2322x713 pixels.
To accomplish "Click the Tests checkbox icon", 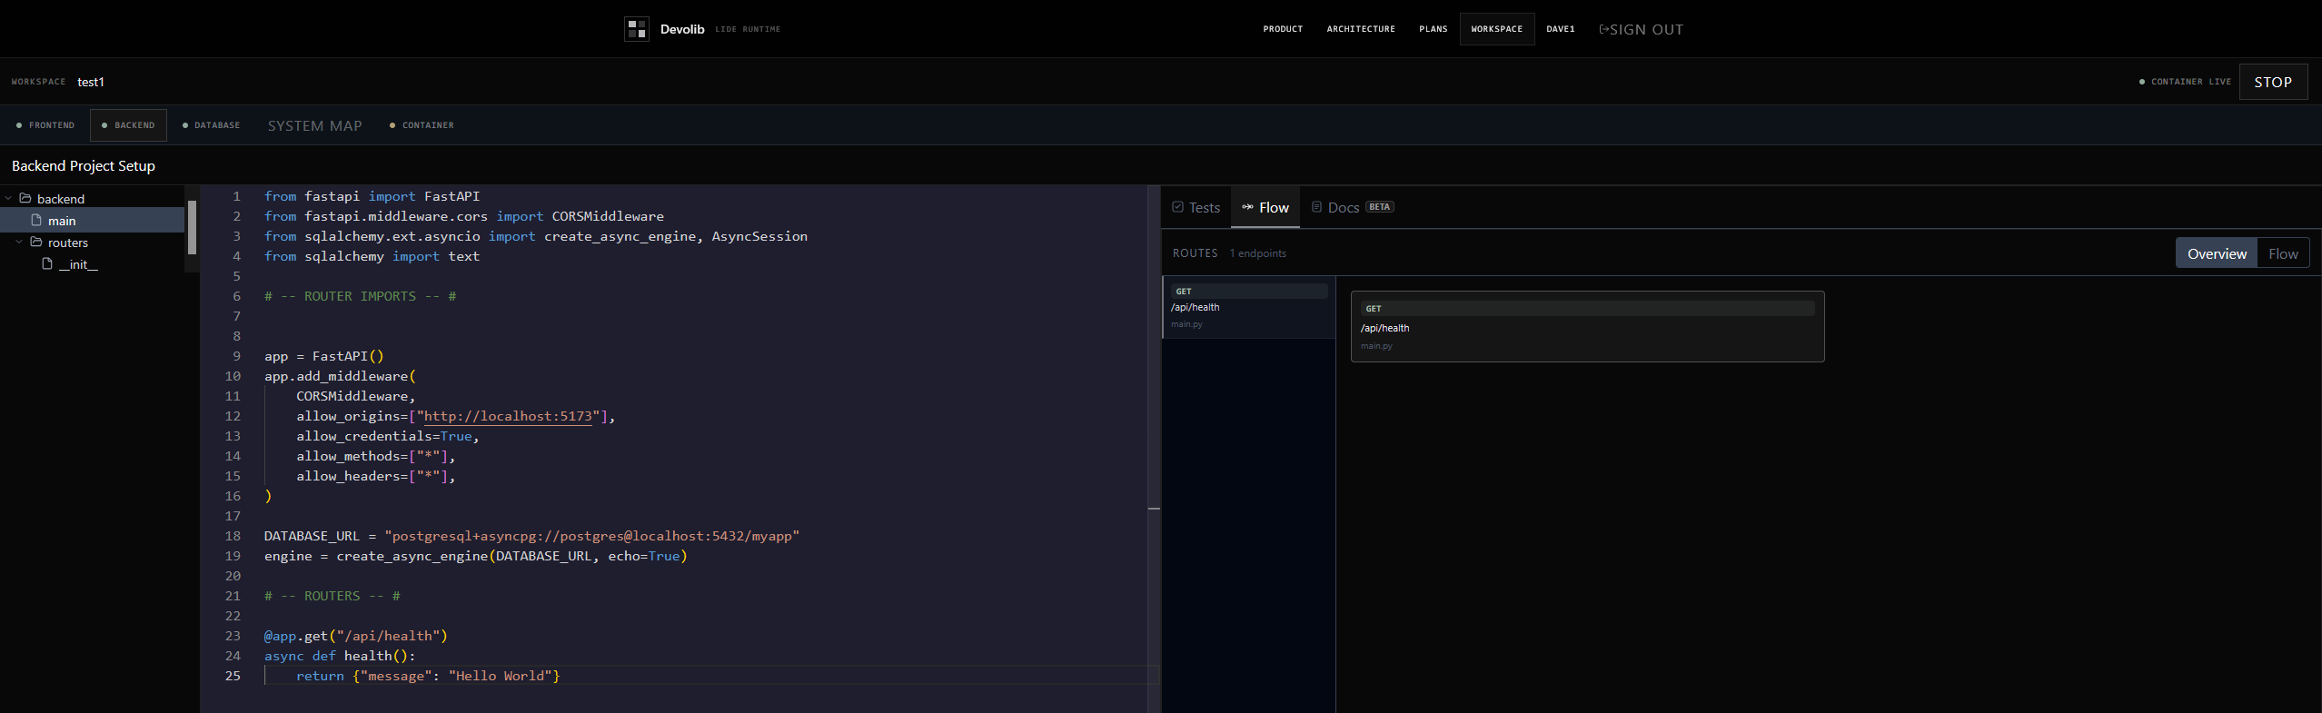I will (1177, 207).
